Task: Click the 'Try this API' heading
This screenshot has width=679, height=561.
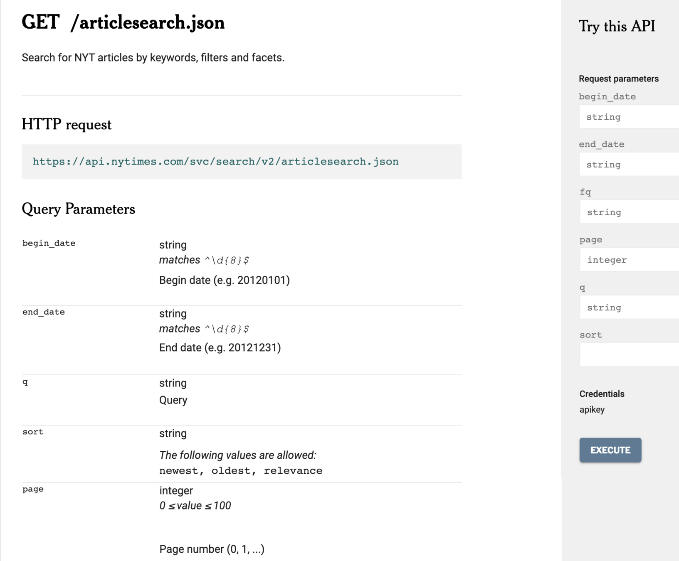Action: pos(617,26)
